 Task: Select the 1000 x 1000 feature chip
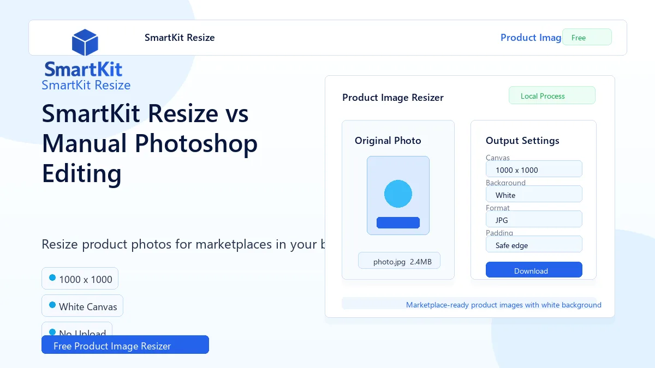[80, 279]
